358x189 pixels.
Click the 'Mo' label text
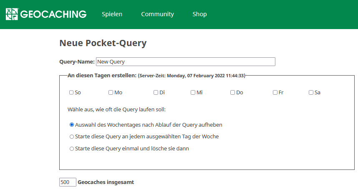(118, 93)
